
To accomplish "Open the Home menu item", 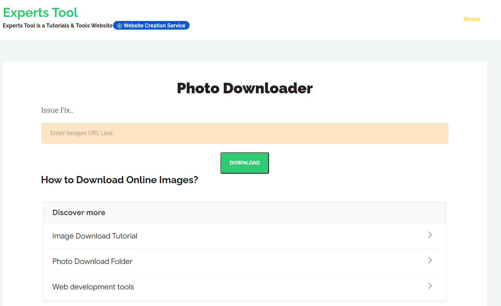I will (472, 19).
